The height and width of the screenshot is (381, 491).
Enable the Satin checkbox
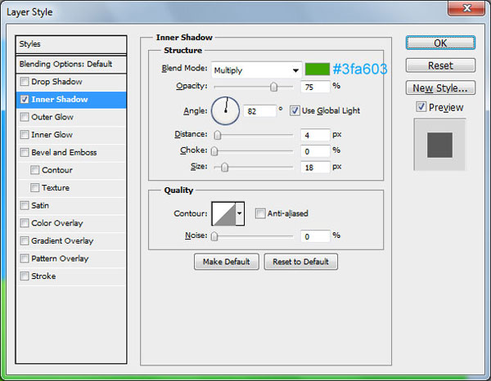(25, 205)
